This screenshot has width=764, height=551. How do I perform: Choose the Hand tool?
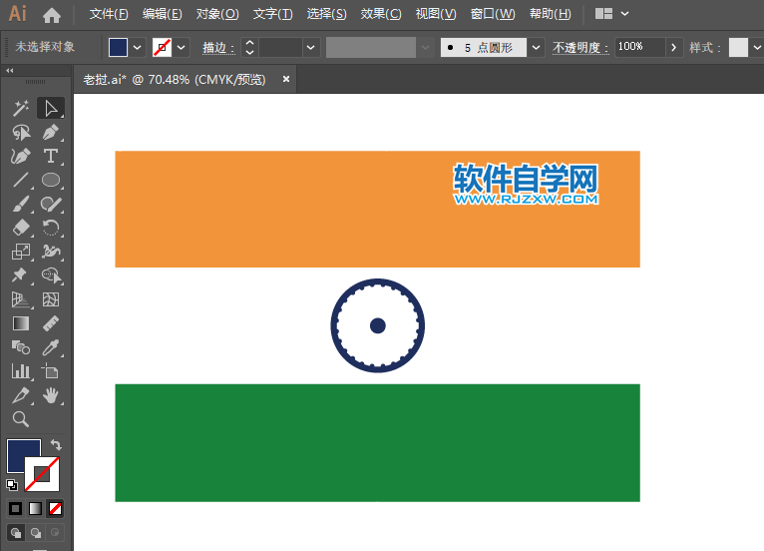coord(51,395)
